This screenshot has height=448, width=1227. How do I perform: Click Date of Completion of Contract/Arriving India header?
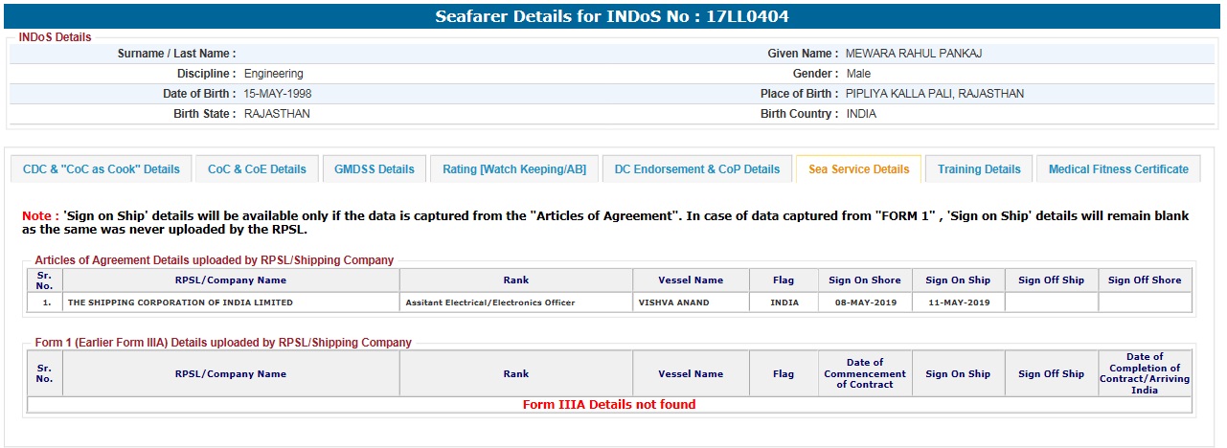(1145, 374)
